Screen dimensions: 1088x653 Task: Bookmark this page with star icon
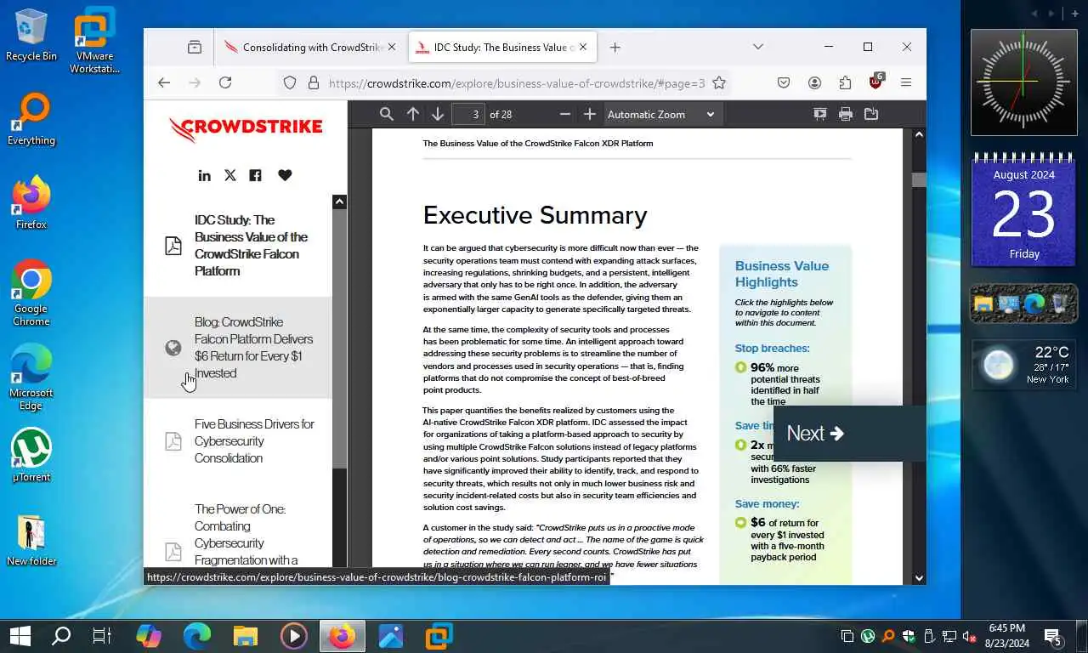click(x=719, y=82)
